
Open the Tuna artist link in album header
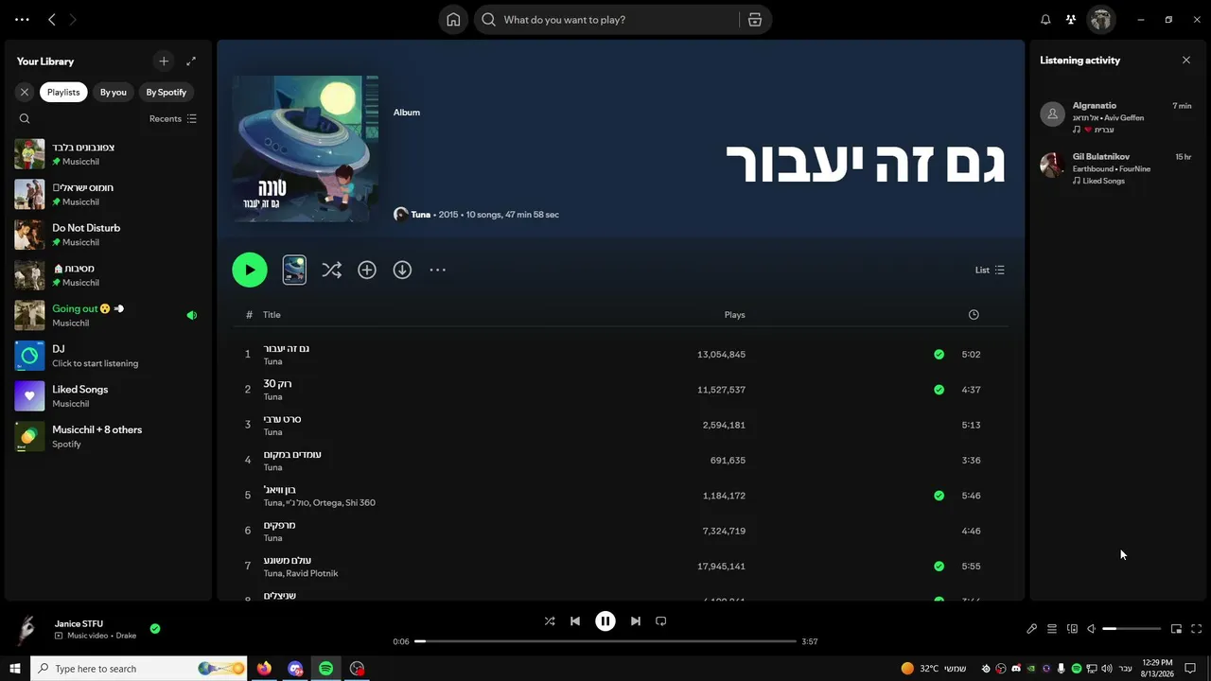421,215
